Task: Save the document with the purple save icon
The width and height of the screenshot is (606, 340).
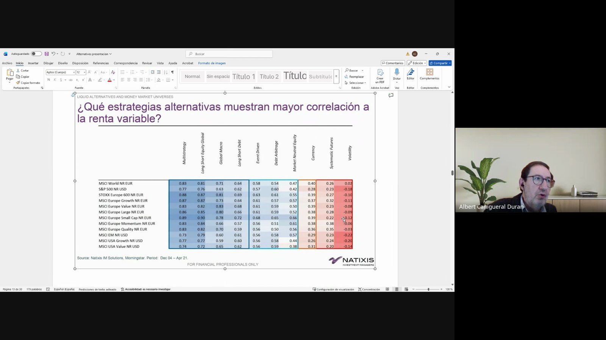Action: coord(47,54)
